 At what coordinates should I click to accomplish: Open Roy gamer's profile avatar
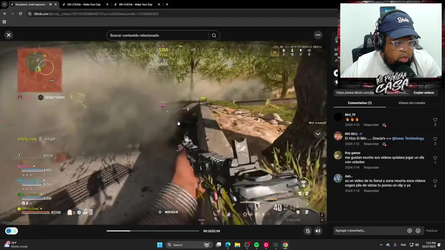tap(338, 155)
